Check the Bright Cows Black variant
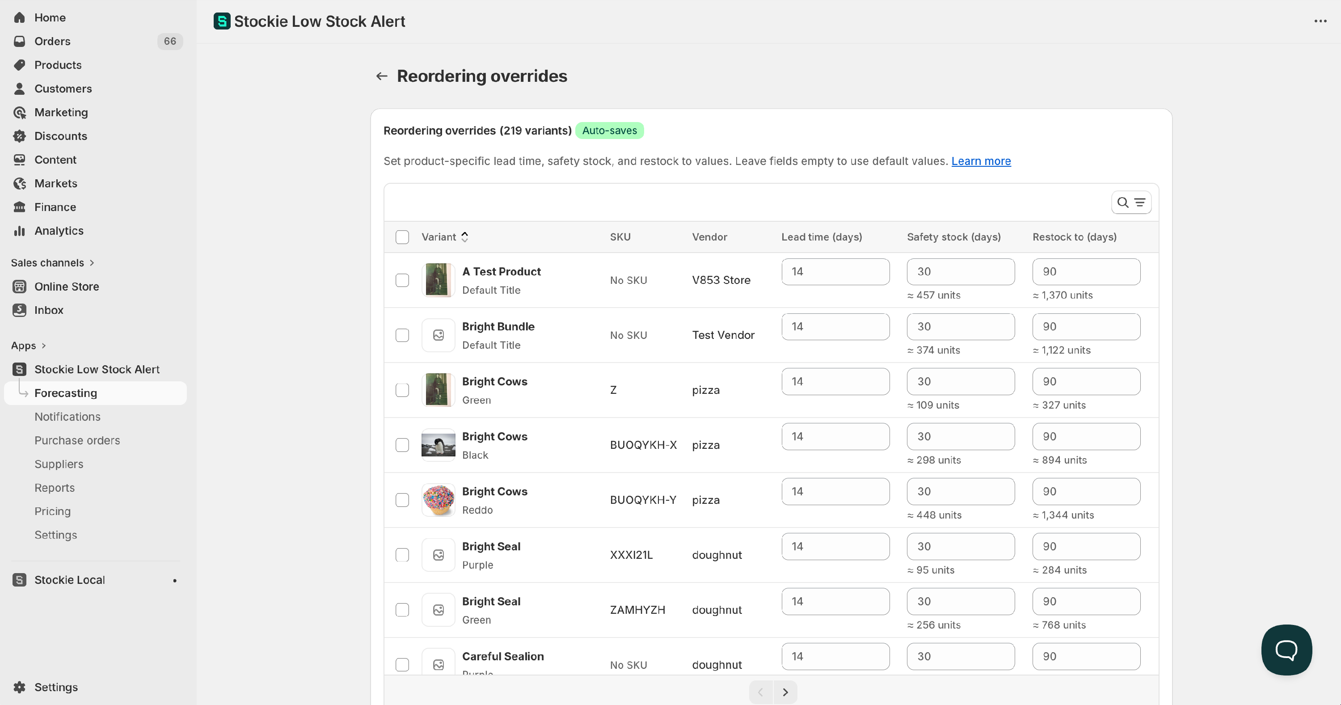This screenshot has width=1341, height=705. tap(402, 445)
